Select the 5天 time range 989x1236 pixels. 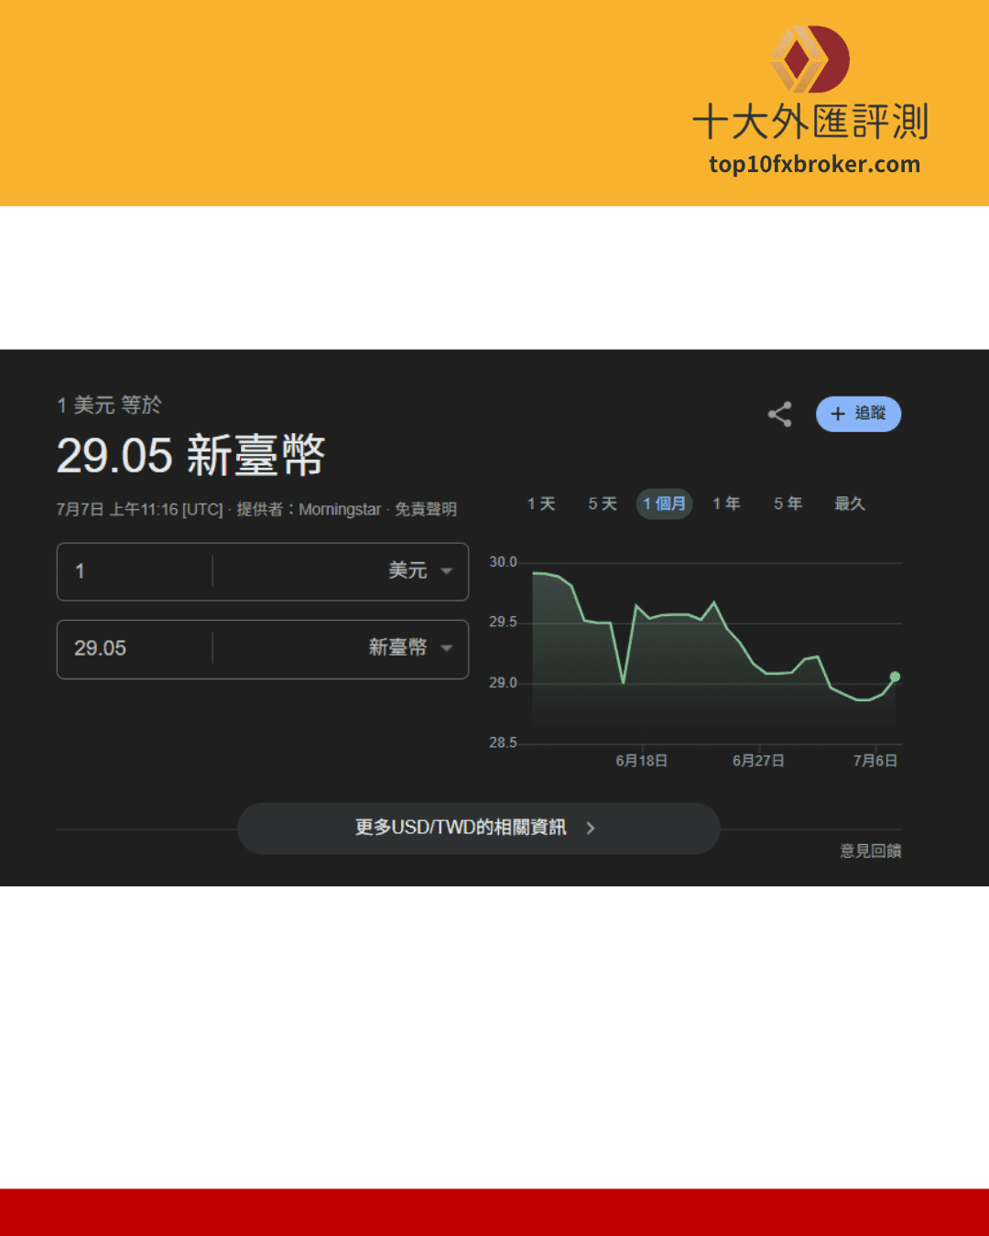click(602, 504)
